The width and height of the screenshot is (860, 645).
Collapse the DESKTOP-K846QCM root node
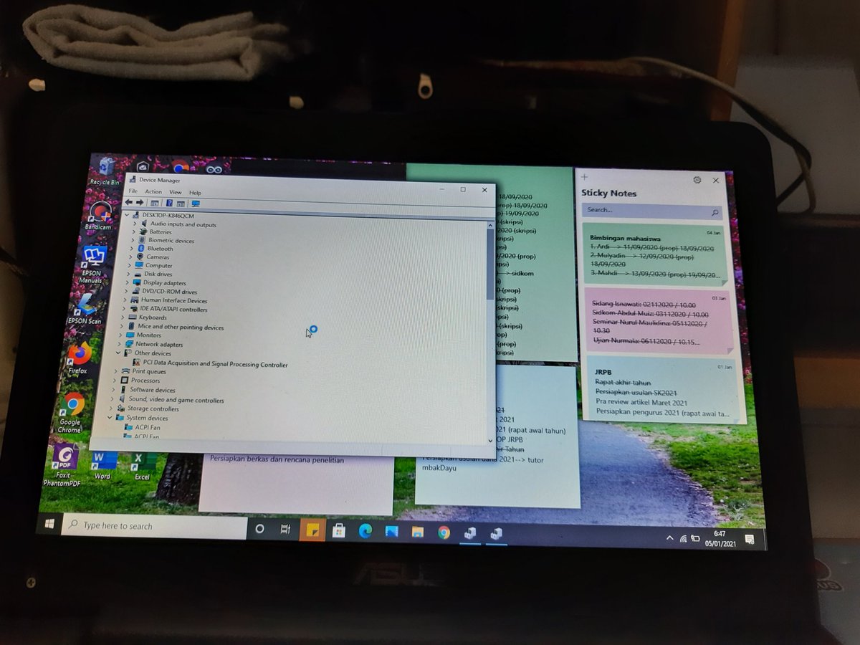tap(128, 215)
